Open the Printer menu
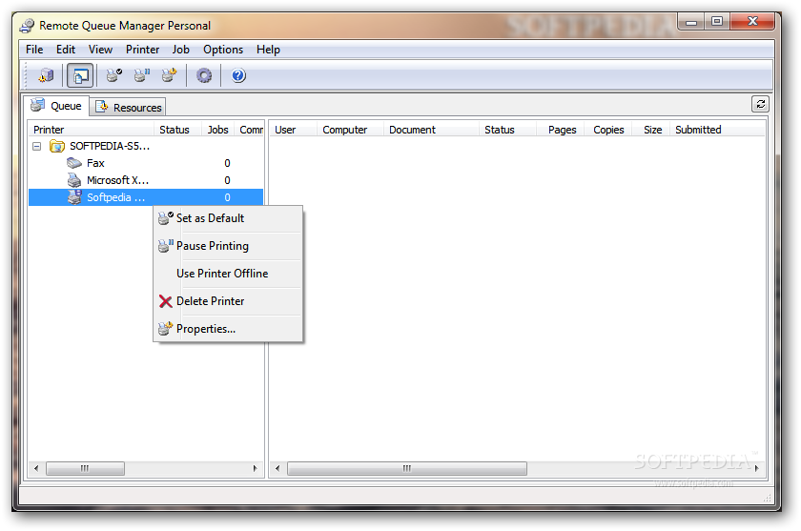Viewport: 801px width, 531px height. pos(142,50)
